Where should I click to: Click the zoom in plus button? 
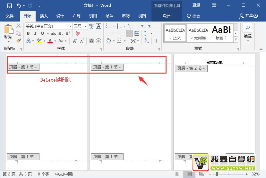point(247,174)
